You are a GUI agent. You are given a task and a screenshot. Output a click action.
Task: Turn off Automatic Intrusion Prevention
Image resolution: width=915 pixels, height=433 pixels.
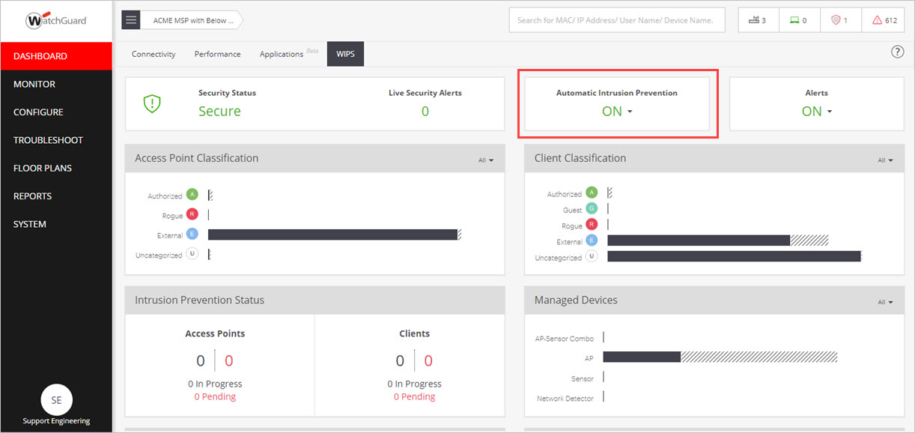[617, 110]
